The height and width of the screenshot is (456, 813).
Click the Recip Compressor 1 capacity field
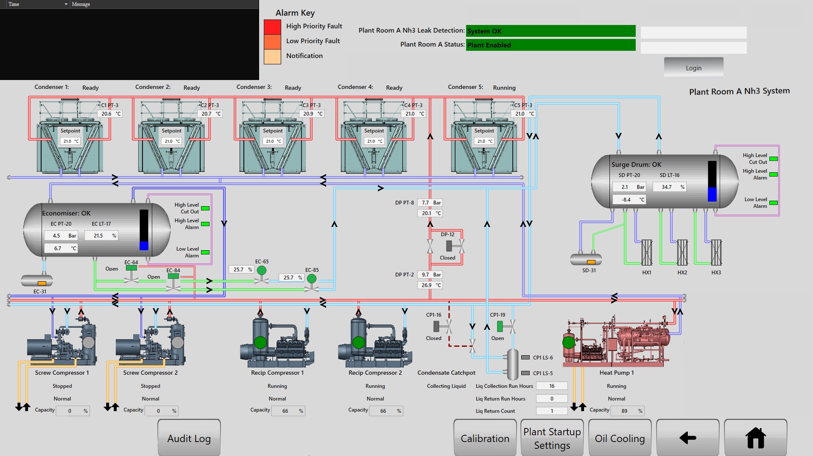(x=288, y=410)
